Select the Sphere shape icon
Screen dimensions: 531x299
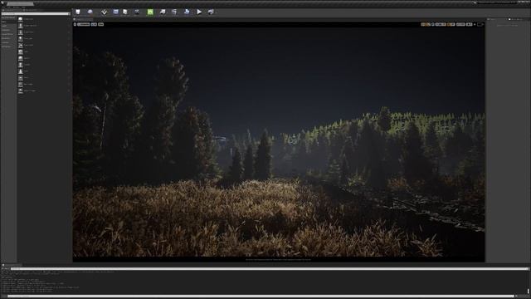click(21, 58)
